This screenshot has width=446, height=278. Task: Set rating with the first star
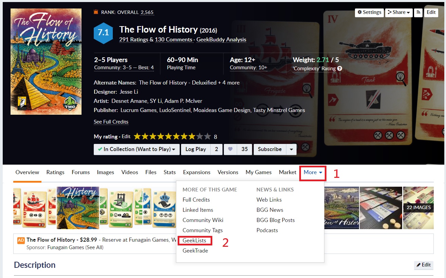pyautogui.click(x=137, y=136)
